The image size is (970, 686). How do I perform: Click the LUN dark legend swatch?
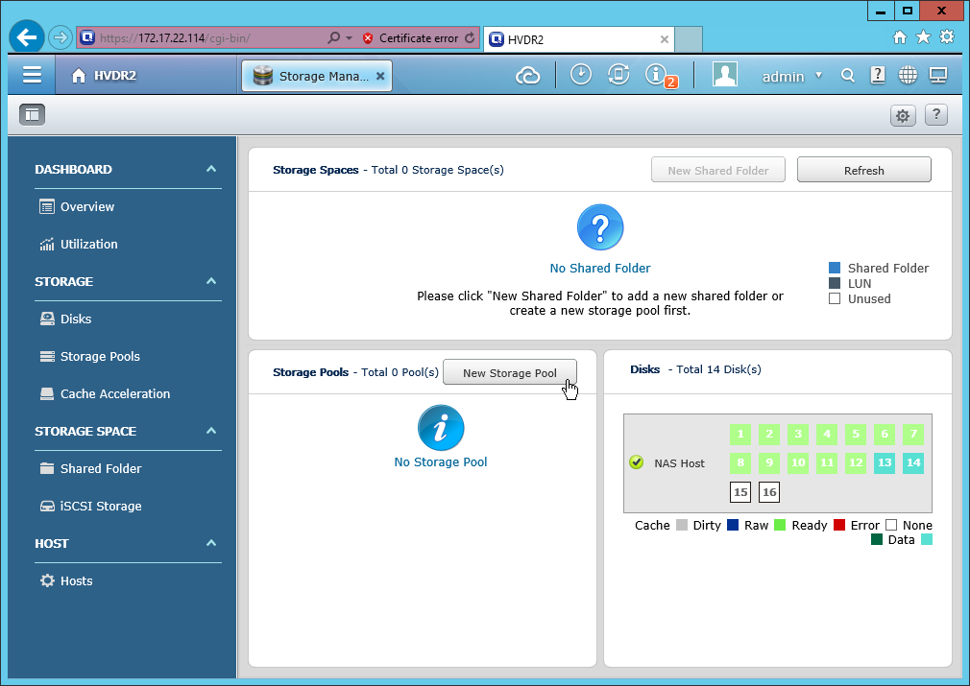pos(835,283)
